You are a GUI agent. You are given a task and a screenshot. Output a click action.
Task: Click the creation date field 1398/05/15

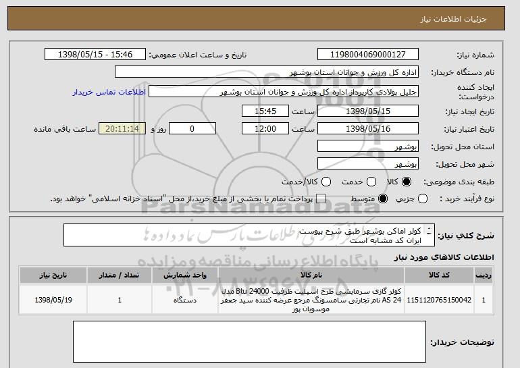pos(368,111)
